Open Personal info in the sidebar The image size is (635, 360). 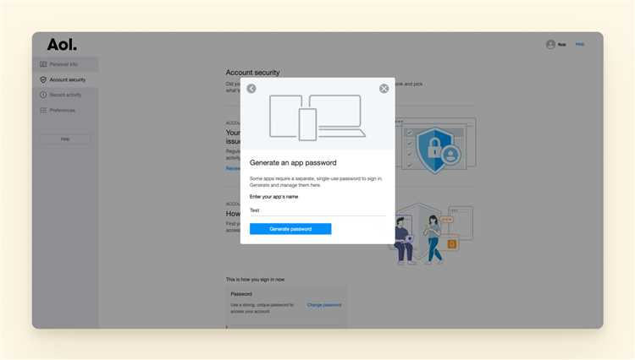(x=65, y=64)
